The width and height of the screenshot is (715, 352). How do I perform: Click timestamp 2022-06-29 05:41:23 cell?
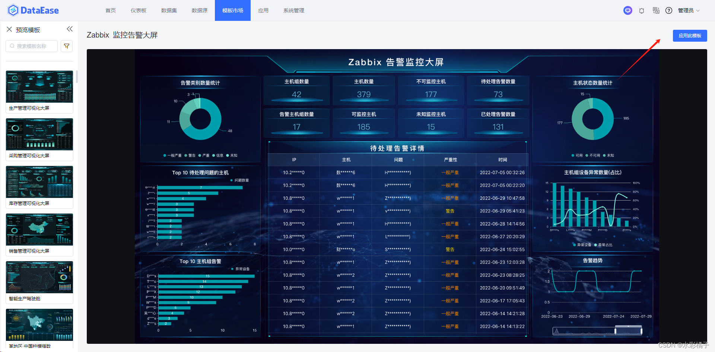click(502, 211)
